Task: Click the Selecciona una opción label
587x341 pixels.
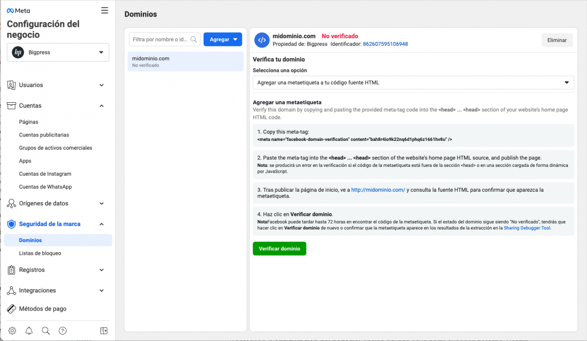Action: pos(280,70)
